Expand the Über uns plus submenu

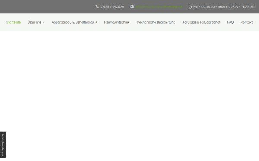tap(44, 22)
